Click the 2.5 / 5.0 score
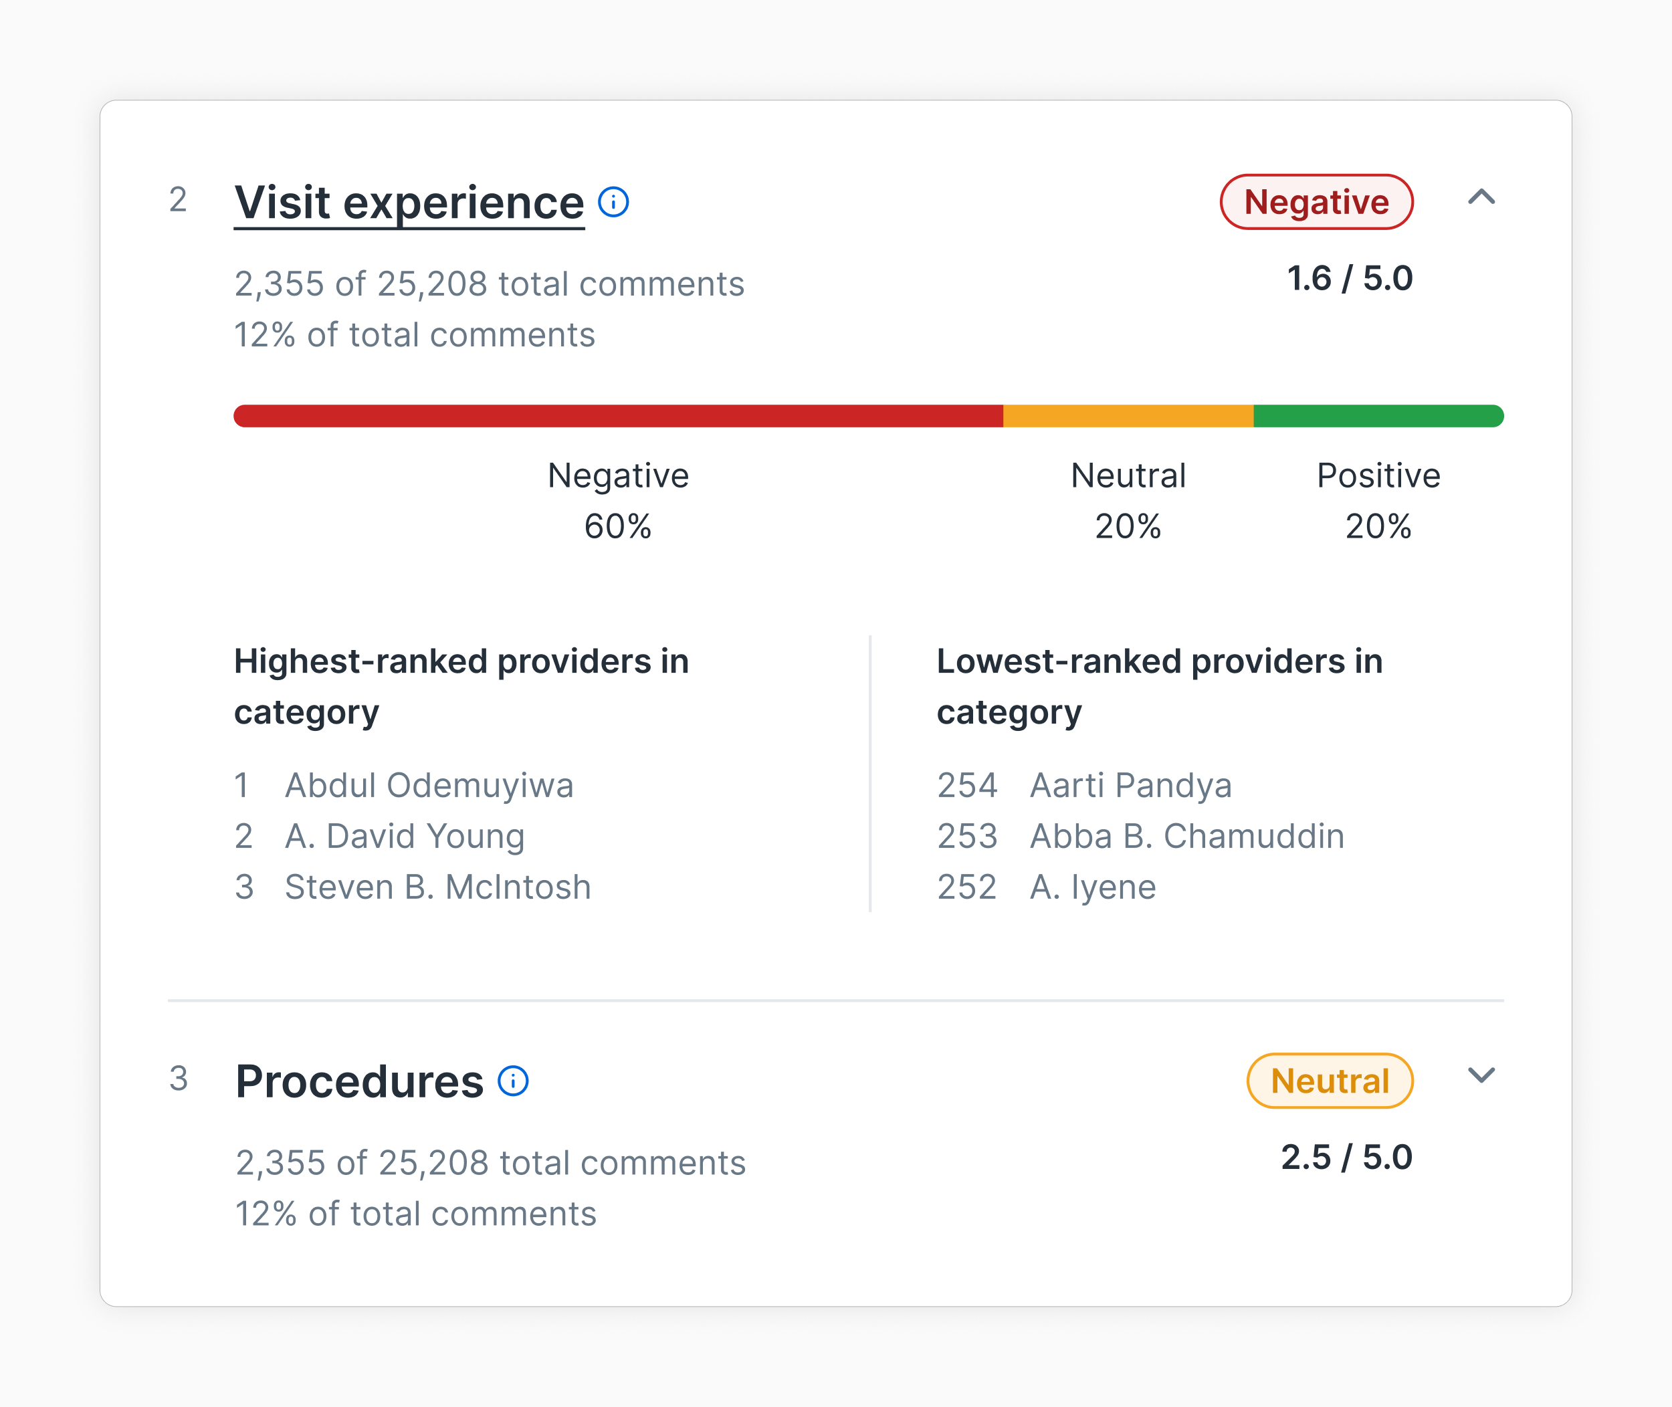The width and height of the screenshot is (1672, 1407). [1346, 1158]
